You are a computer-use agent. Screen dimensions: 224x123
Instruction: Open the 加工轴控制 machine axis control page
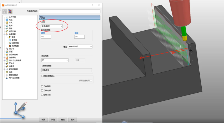[13, 55]
